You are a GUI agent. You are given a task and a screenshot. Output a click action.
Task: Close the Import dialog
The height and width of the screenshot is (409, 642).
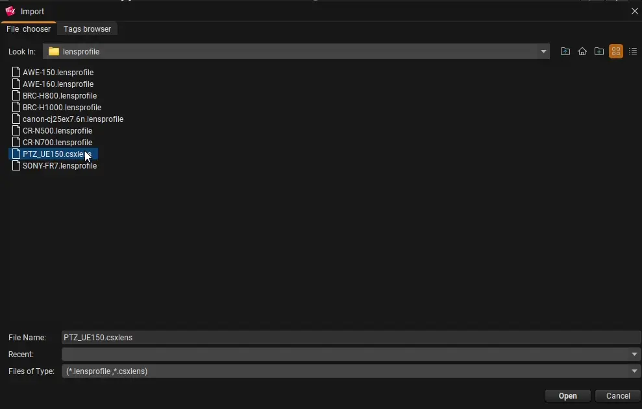click(x=634, y=11)
